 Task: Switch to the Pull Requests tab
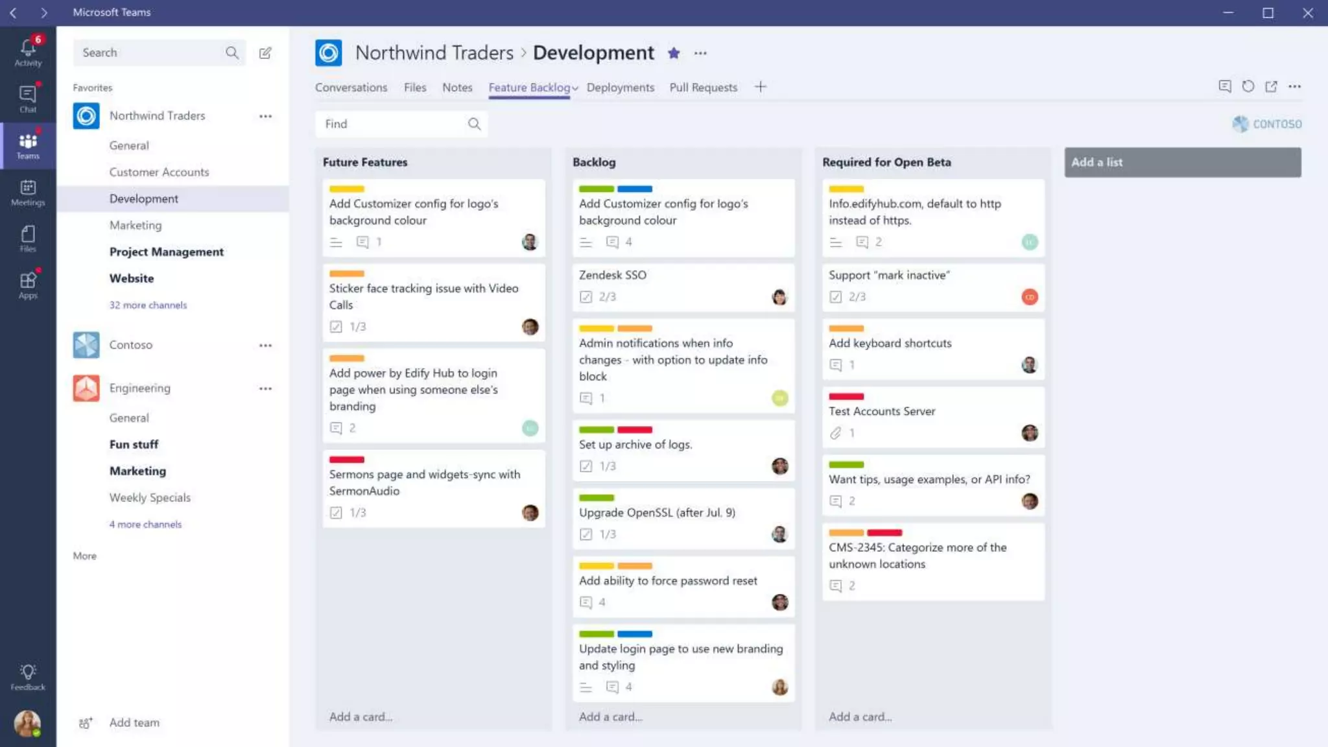point(703,88)
